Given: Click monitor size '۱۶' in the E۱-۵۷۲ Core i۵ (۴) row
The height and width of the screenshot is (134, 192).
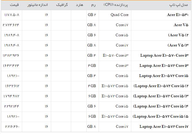Looking at the screenshot, I should click(46, 106).
